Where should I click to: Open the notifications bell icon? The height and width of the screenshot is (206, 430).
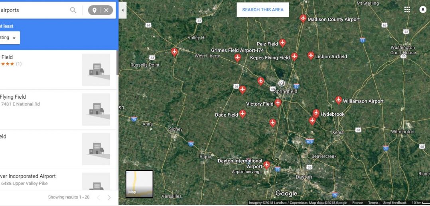point(422,10)
